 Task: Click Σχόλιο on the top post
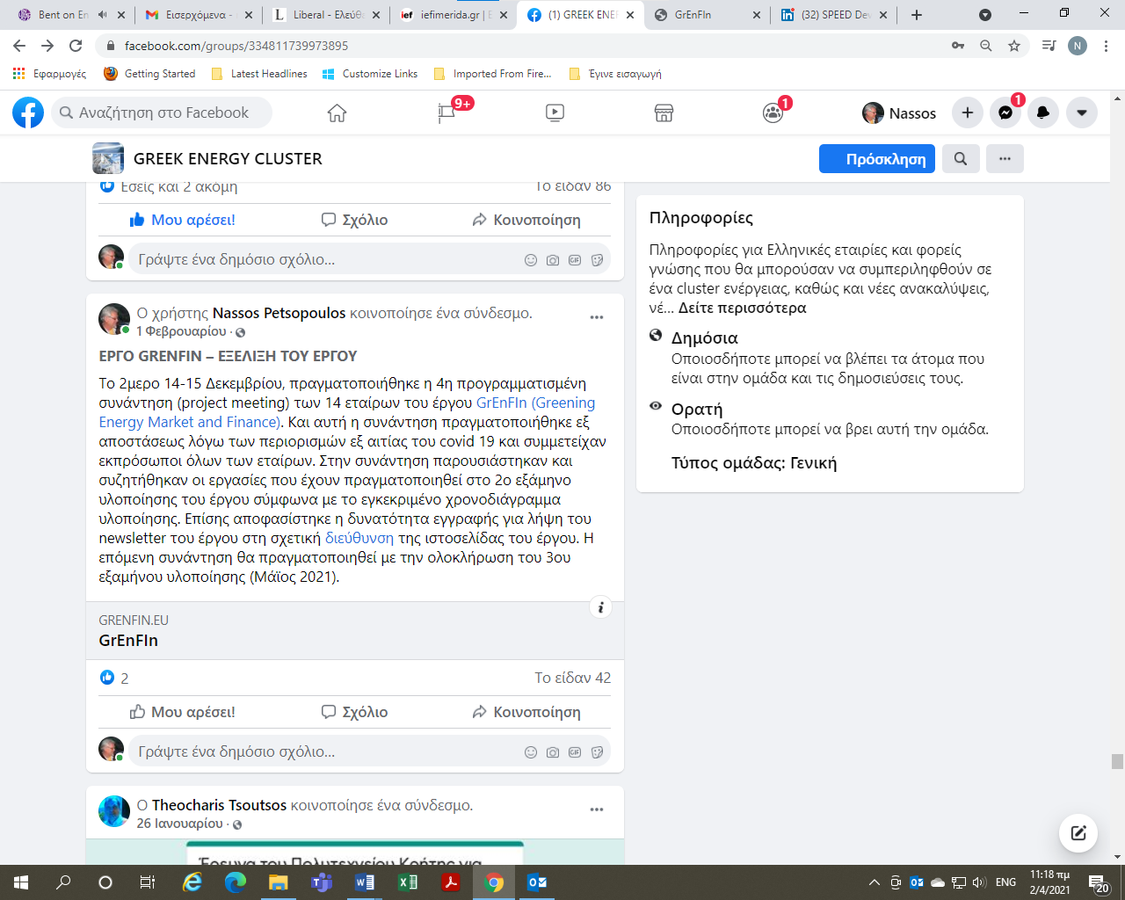point(354,220)
